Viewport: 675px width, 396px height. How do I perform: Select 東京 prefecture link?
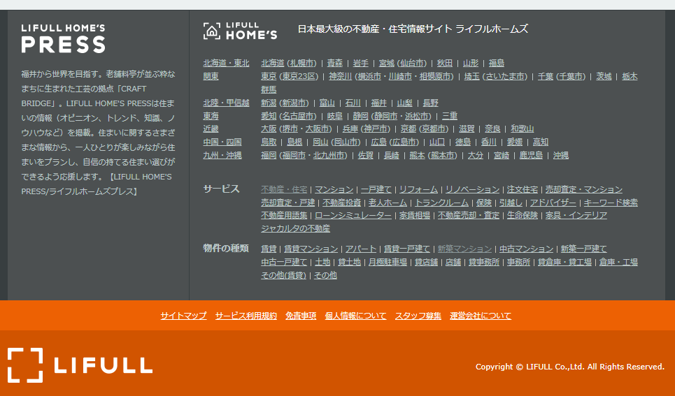269,77
